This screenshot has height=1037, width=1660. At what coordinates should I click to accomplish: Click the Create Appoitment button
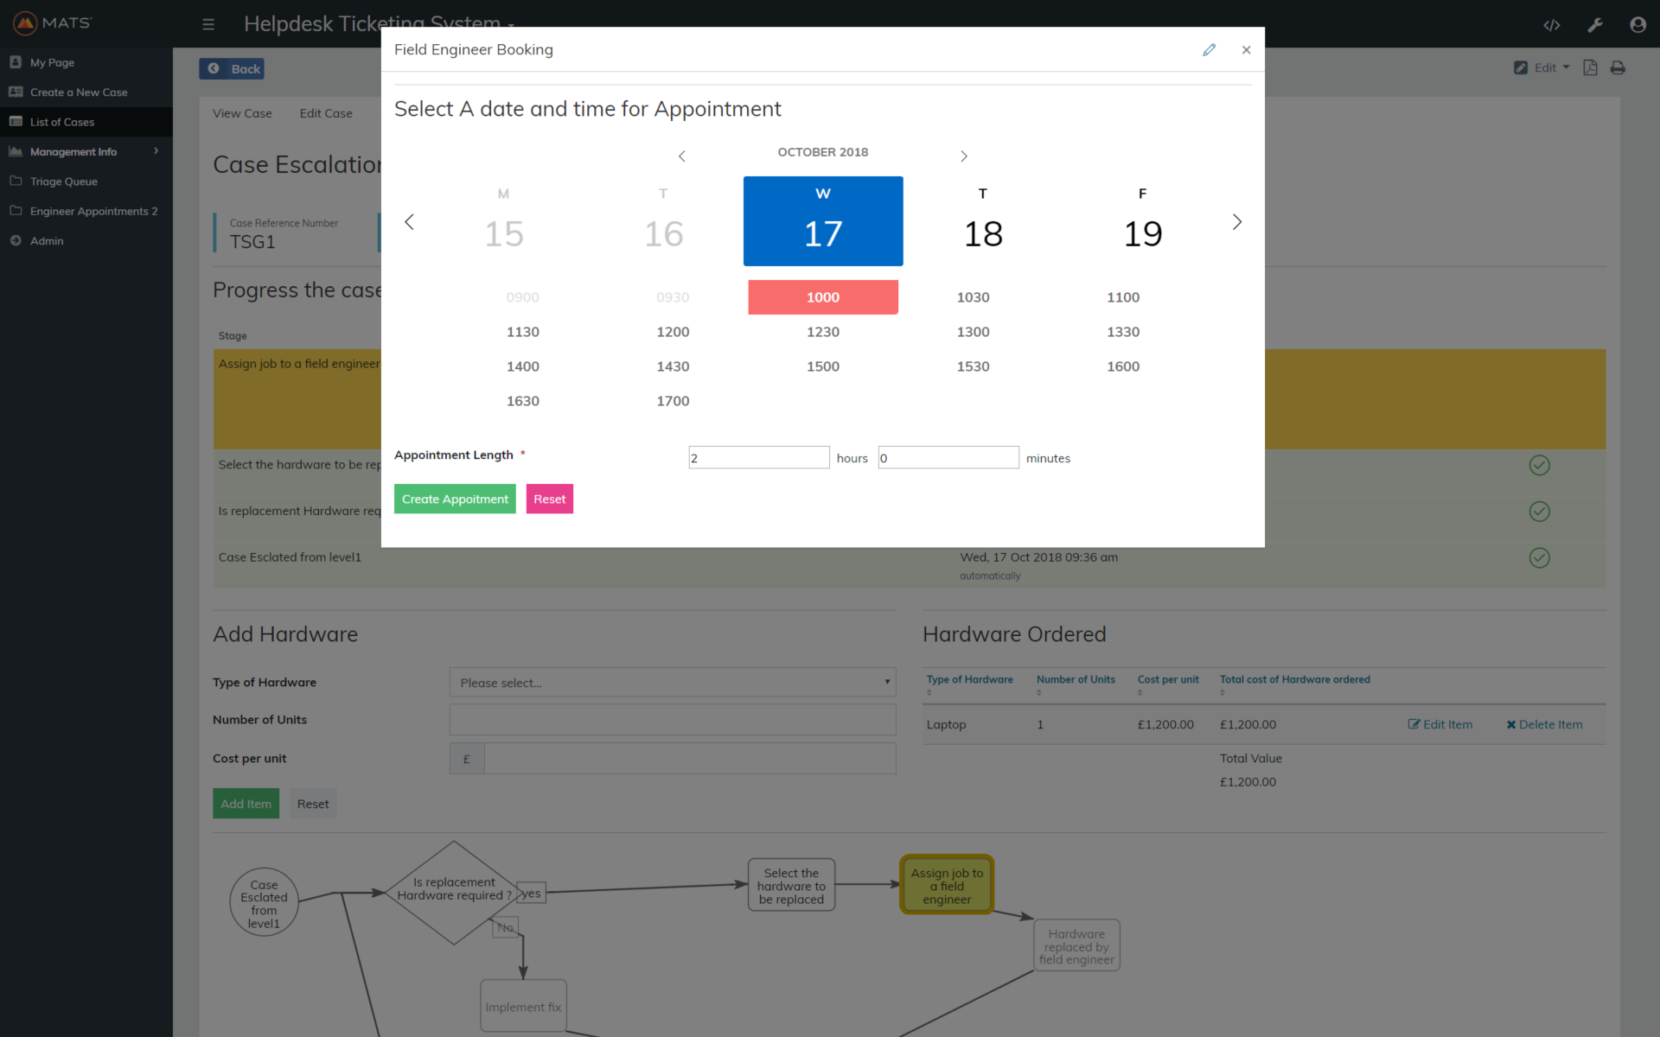[x=455, y=499]
